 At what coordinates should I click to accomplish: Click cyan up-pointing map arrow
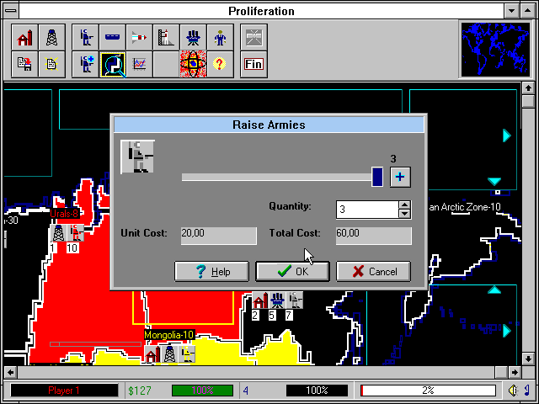pos(494,290)
